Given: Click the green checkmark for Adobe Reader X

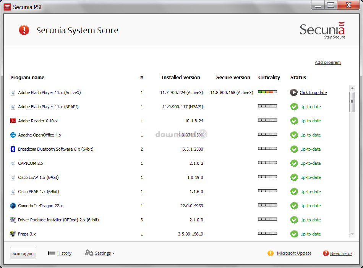Looking at the screenshot, I should (294, 121).
